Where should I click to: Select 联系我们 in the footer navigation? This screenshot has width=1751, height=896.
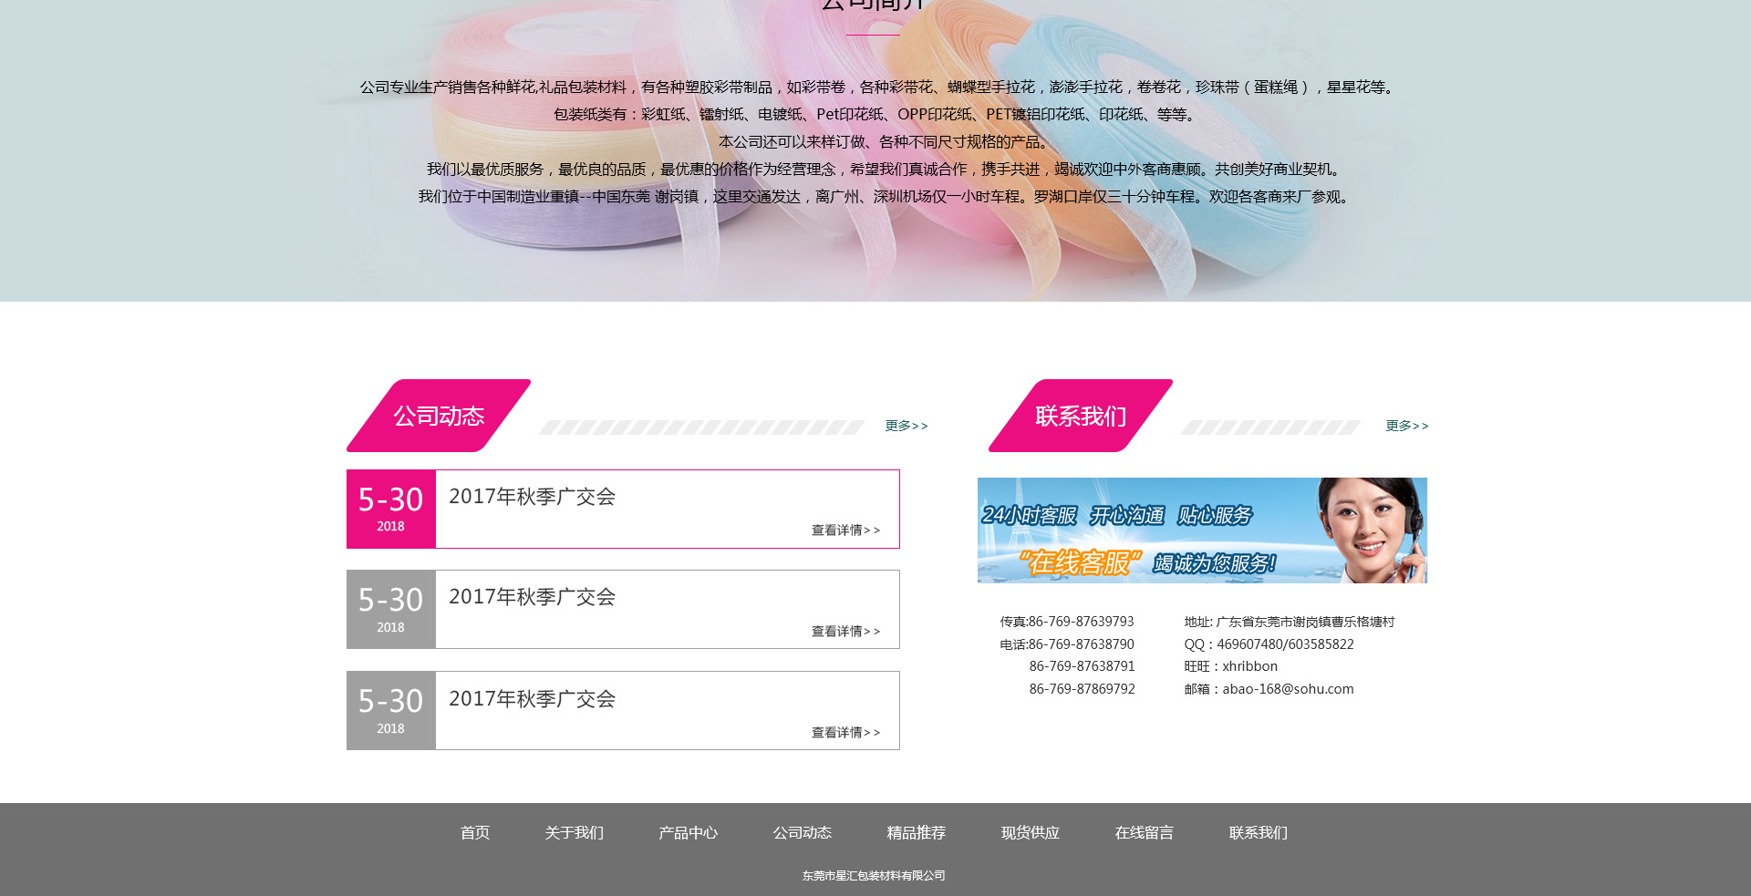[1259, 833]
